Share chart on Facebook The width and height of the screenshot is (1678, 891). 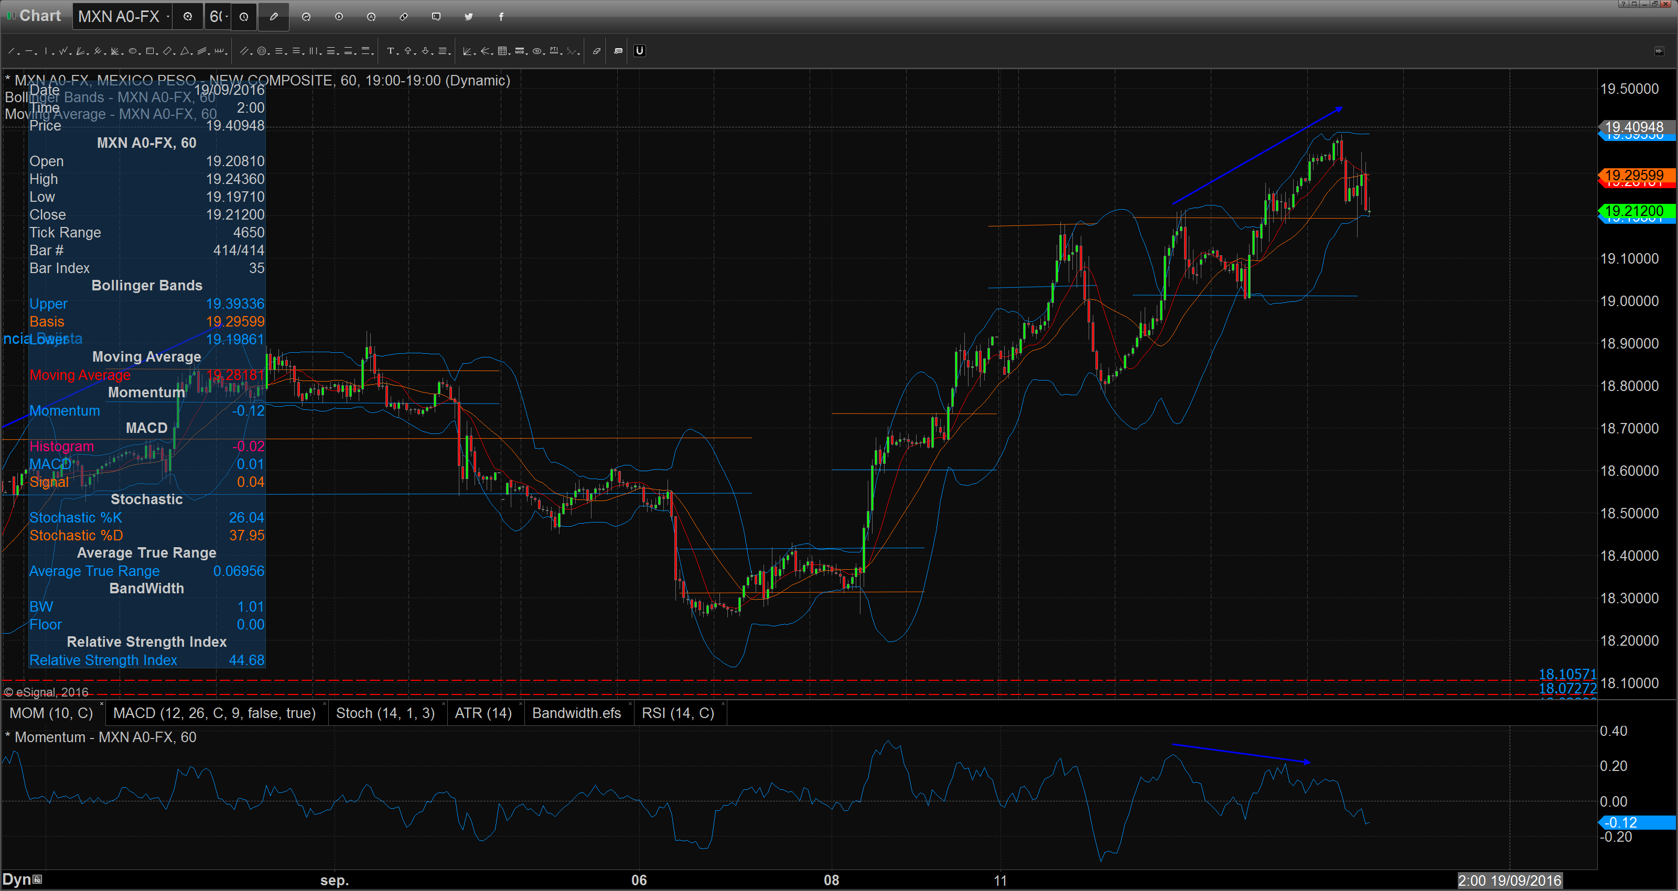click(x=501, y=16)
